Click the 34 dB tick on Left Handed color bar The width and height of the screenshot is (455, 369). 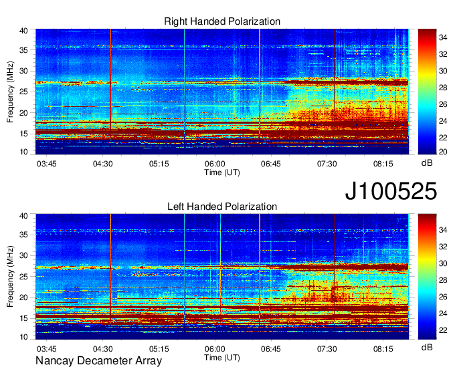[443, 230]
